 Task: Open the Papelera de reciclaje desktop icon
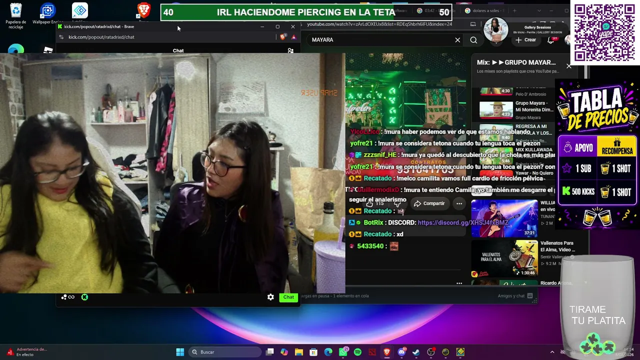pyautogui.click(x=15, y=16)
